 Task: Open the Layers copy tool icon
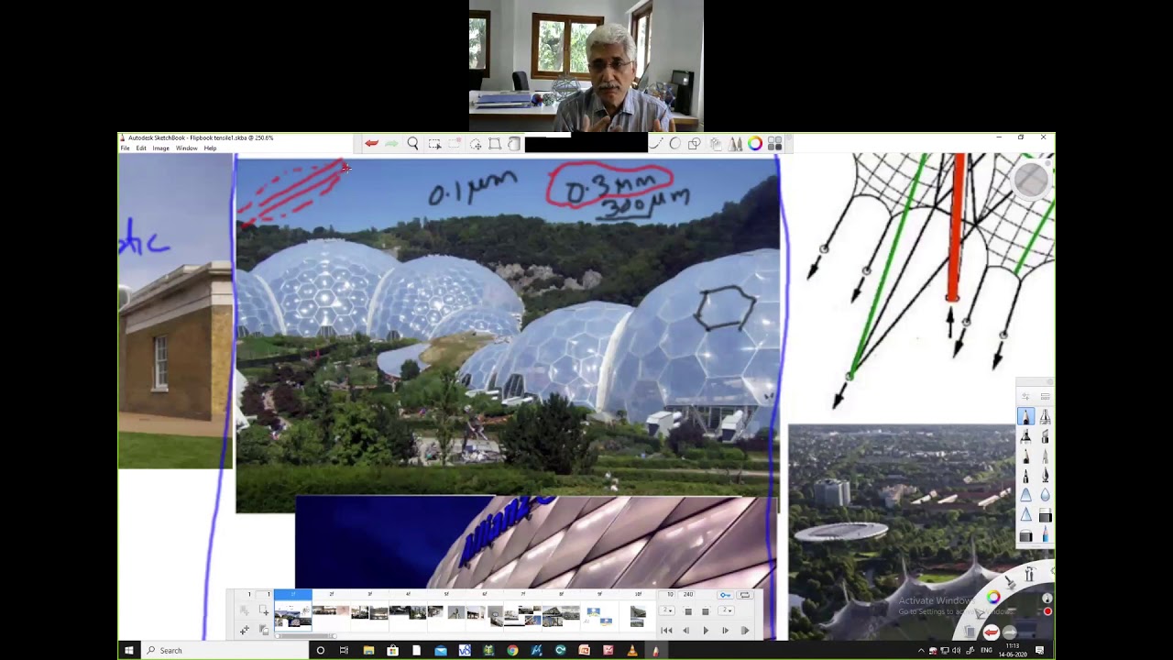[x=715, y=144]
